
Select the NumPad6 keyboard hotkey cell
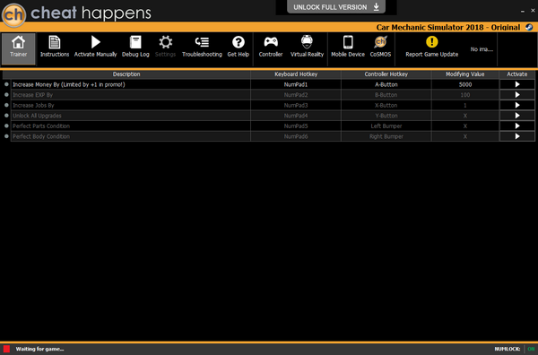coord(296,136)
